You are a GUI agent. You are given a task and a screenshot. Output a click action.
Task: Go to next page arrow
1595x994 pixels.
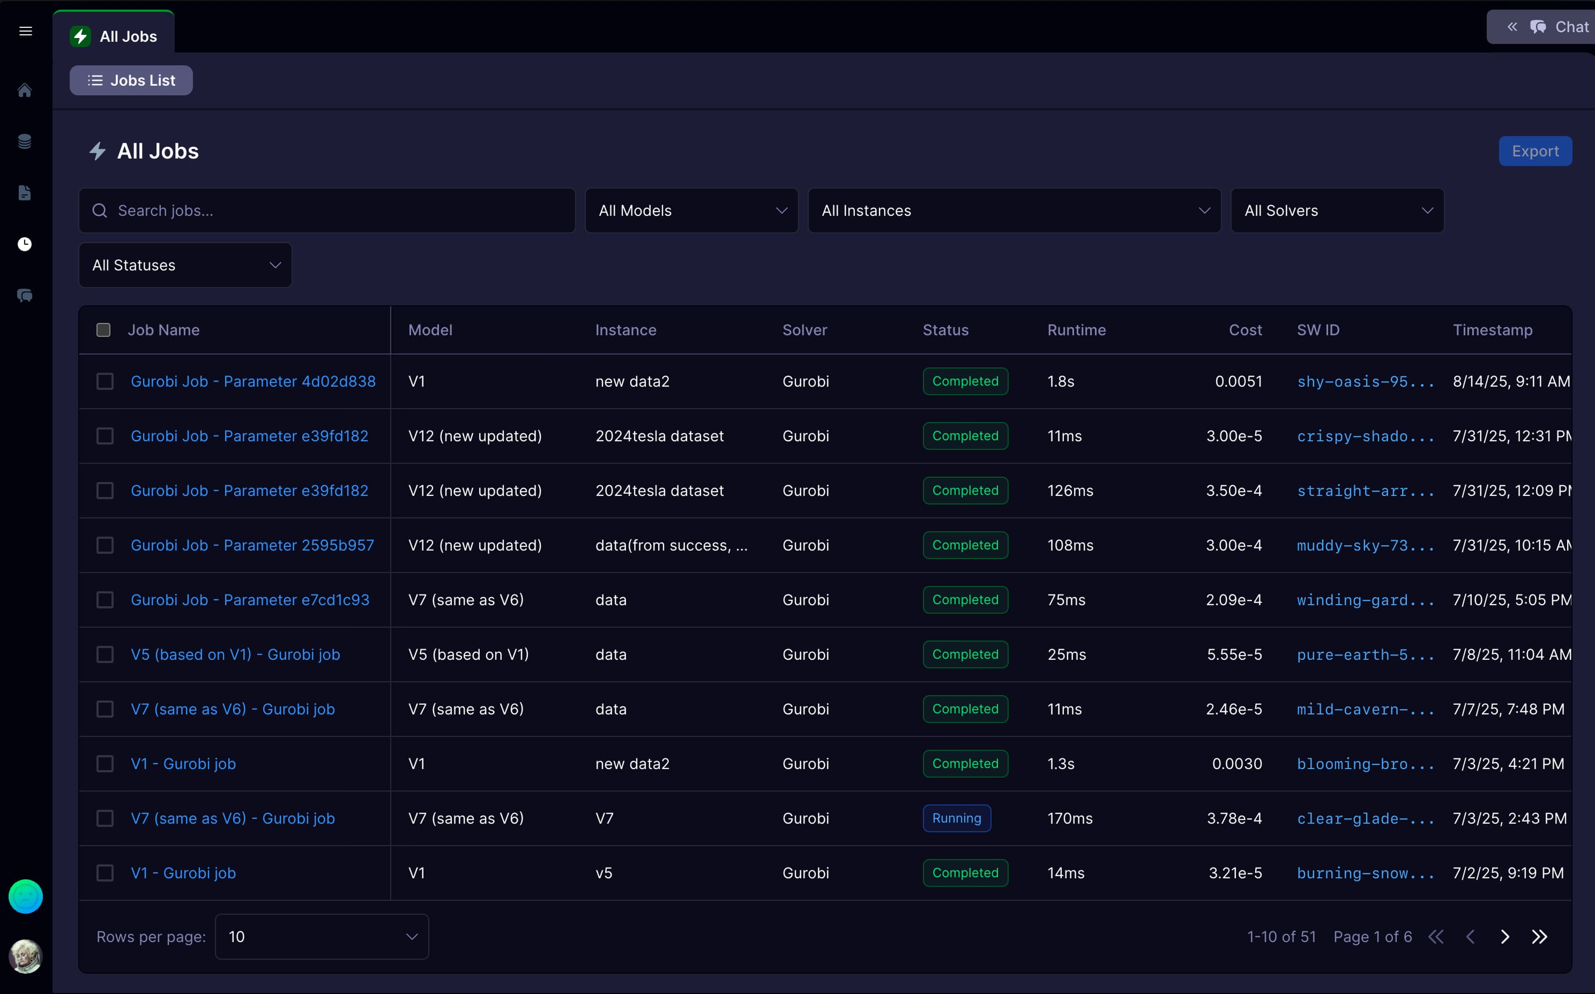click(x=1505, y=937)
